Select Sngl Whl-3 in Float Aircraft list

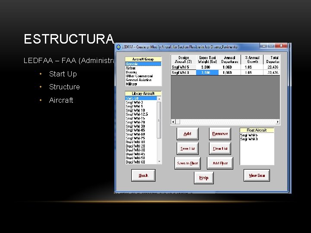[257, 139]
